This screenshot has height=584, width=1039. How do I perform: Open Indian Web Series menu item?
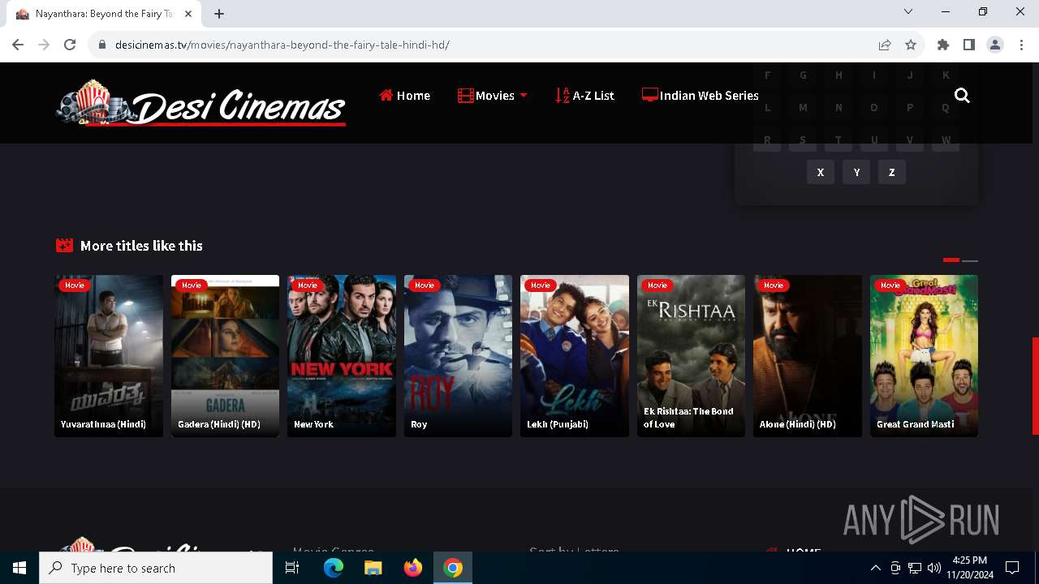[701, 96]
